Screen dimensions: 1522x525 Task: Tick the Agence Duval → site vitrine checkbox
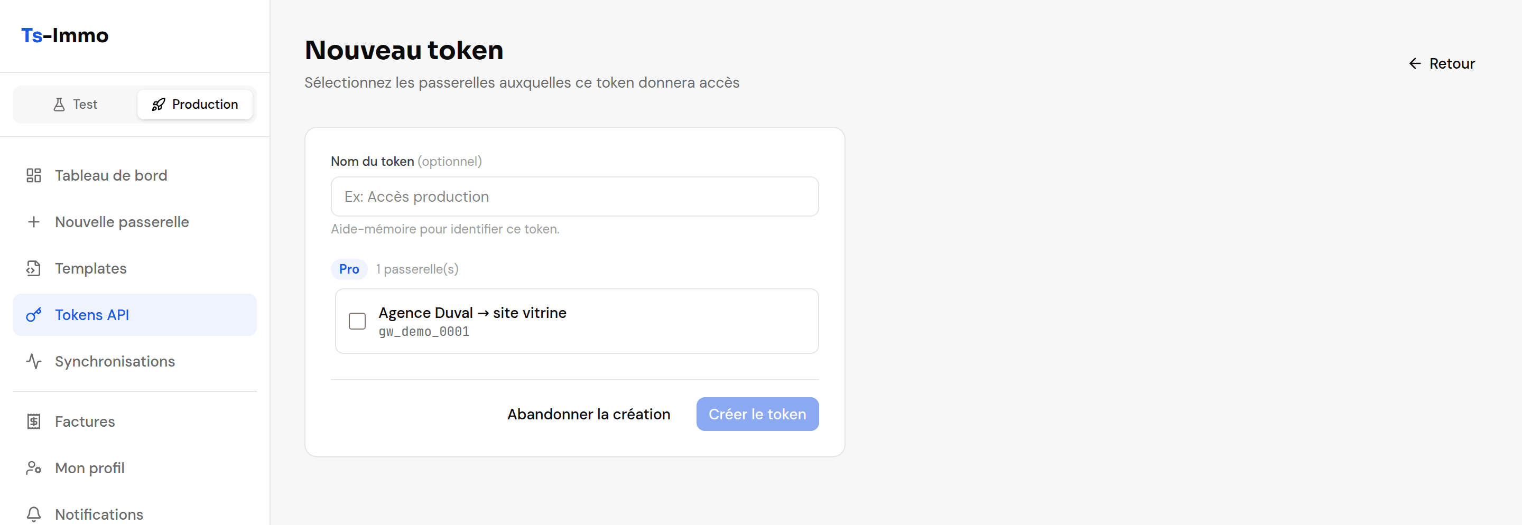[x=357, y=321]
